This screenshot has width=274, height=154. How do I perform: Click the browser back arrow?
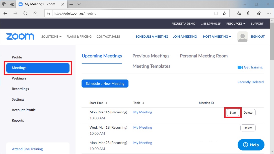[6, 14]
